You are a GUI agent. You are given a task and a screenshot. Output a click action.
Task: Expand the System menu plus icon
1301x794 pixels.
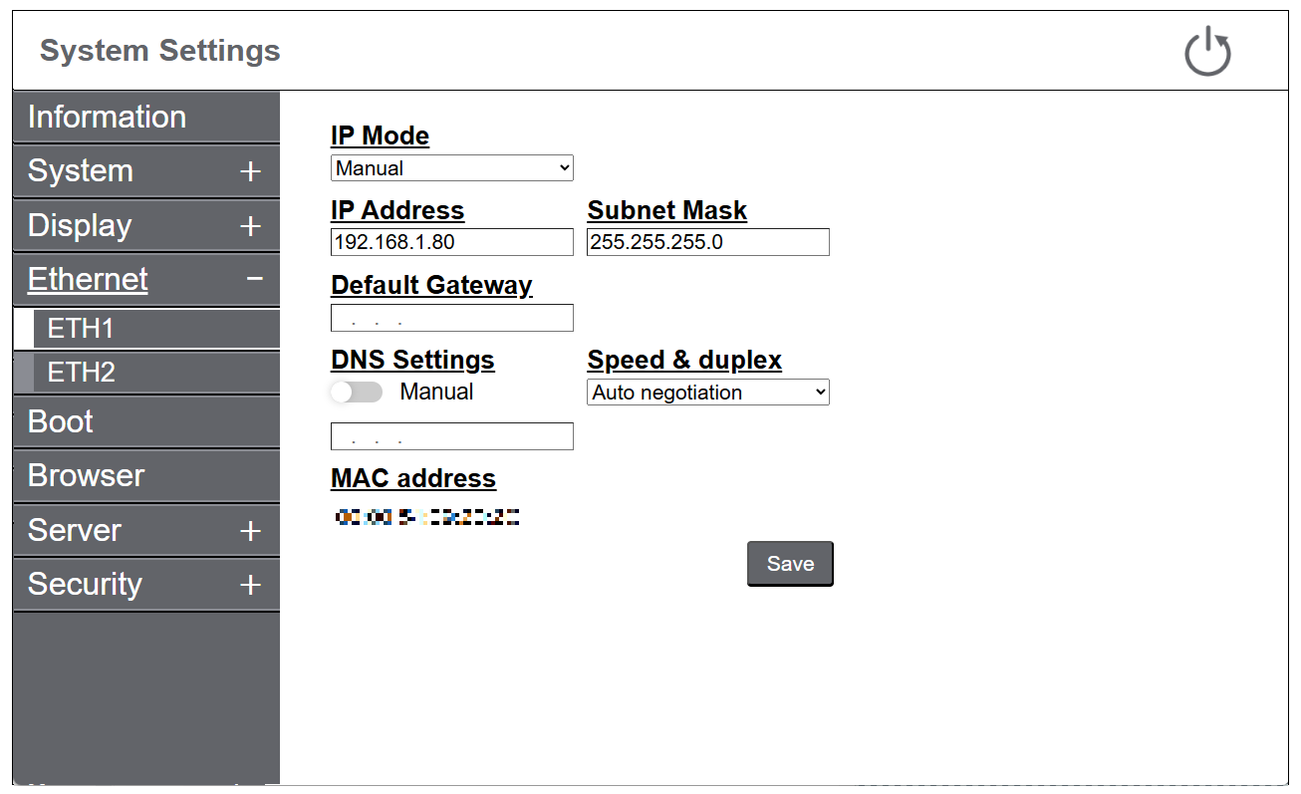pyautogui.click(x=250, y=171)
